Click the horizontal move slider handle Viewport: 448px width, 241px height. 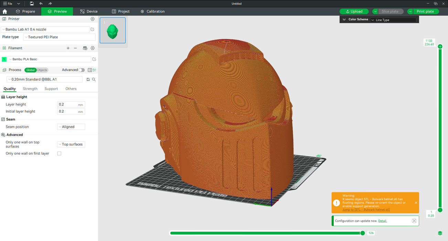tap(362, 233)
